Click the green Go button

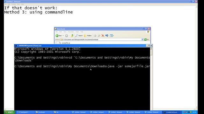click(147, 40)
